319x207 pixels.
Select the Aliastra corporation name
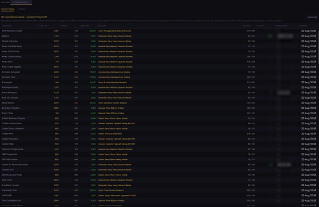pyautogui.click(x=5, y=36)
